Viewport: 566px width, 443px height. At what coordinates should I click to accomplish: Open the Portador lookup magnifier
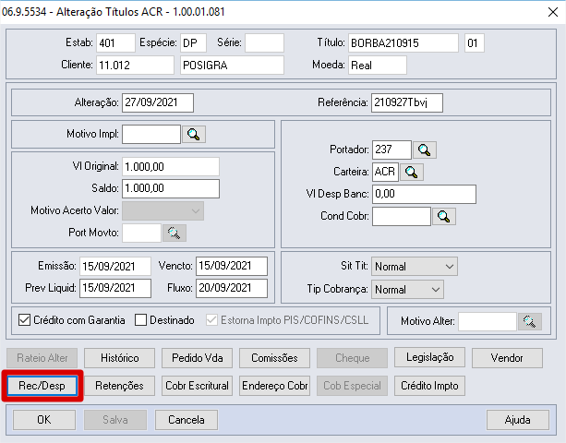[x=424, y=150]
